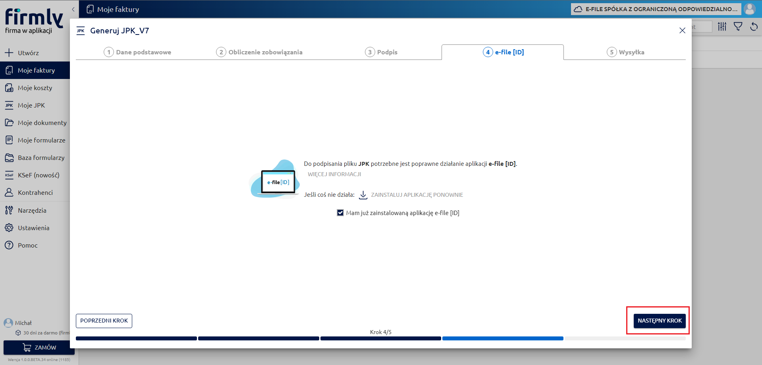Screen dimensions: 762x365
Task: Go to step 5 Wysyłka tab
Action: [625, 52]
